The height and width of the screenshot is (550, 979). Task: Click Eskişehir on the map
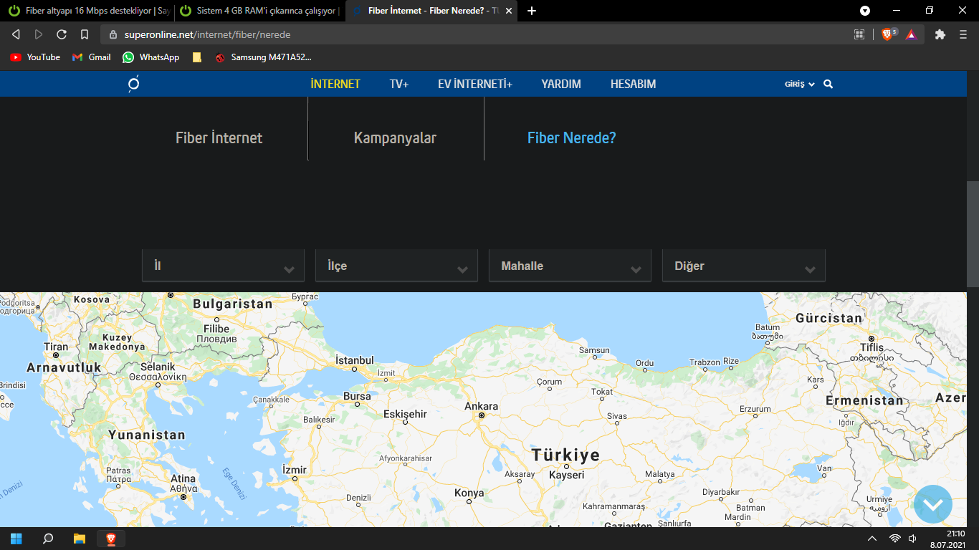coord(405,414)
